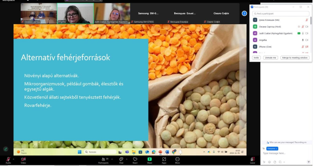Send the chat message
Image resolution: width=315 pixels, height=166 pixels.
(309, 162)
